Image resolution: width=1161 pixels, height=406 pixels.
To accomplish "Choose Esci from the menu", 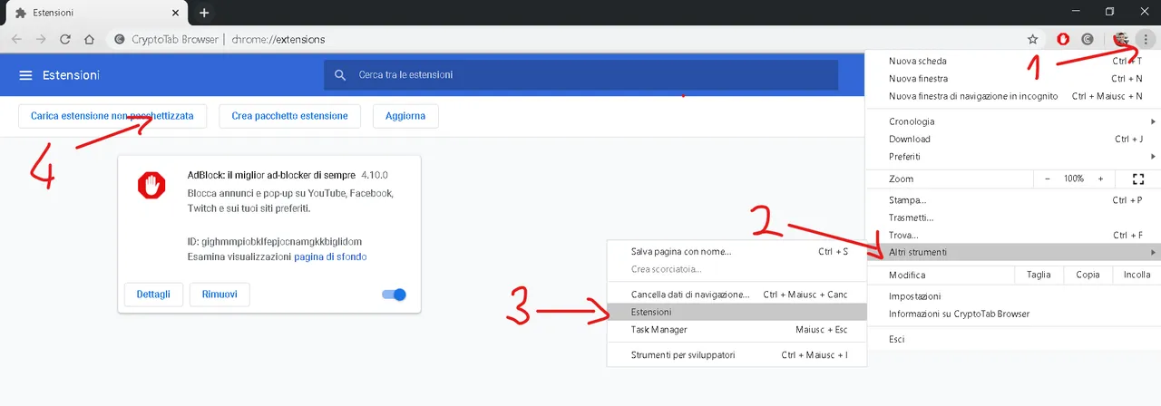I will point(1012,339).
